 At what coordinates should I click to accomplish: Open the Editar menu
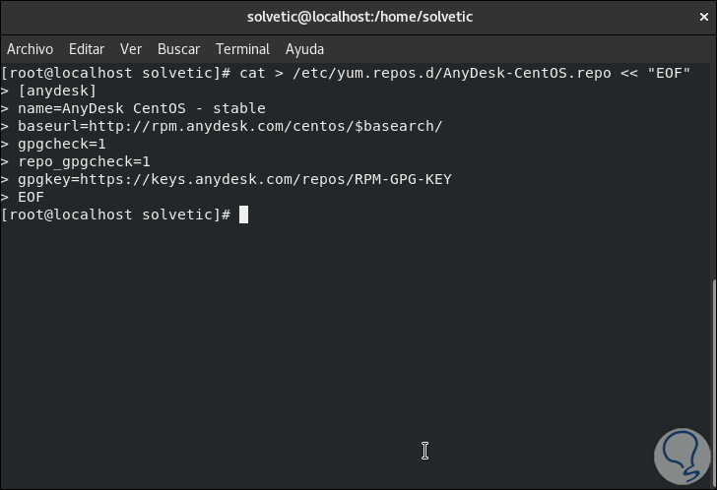coord(87,49)
